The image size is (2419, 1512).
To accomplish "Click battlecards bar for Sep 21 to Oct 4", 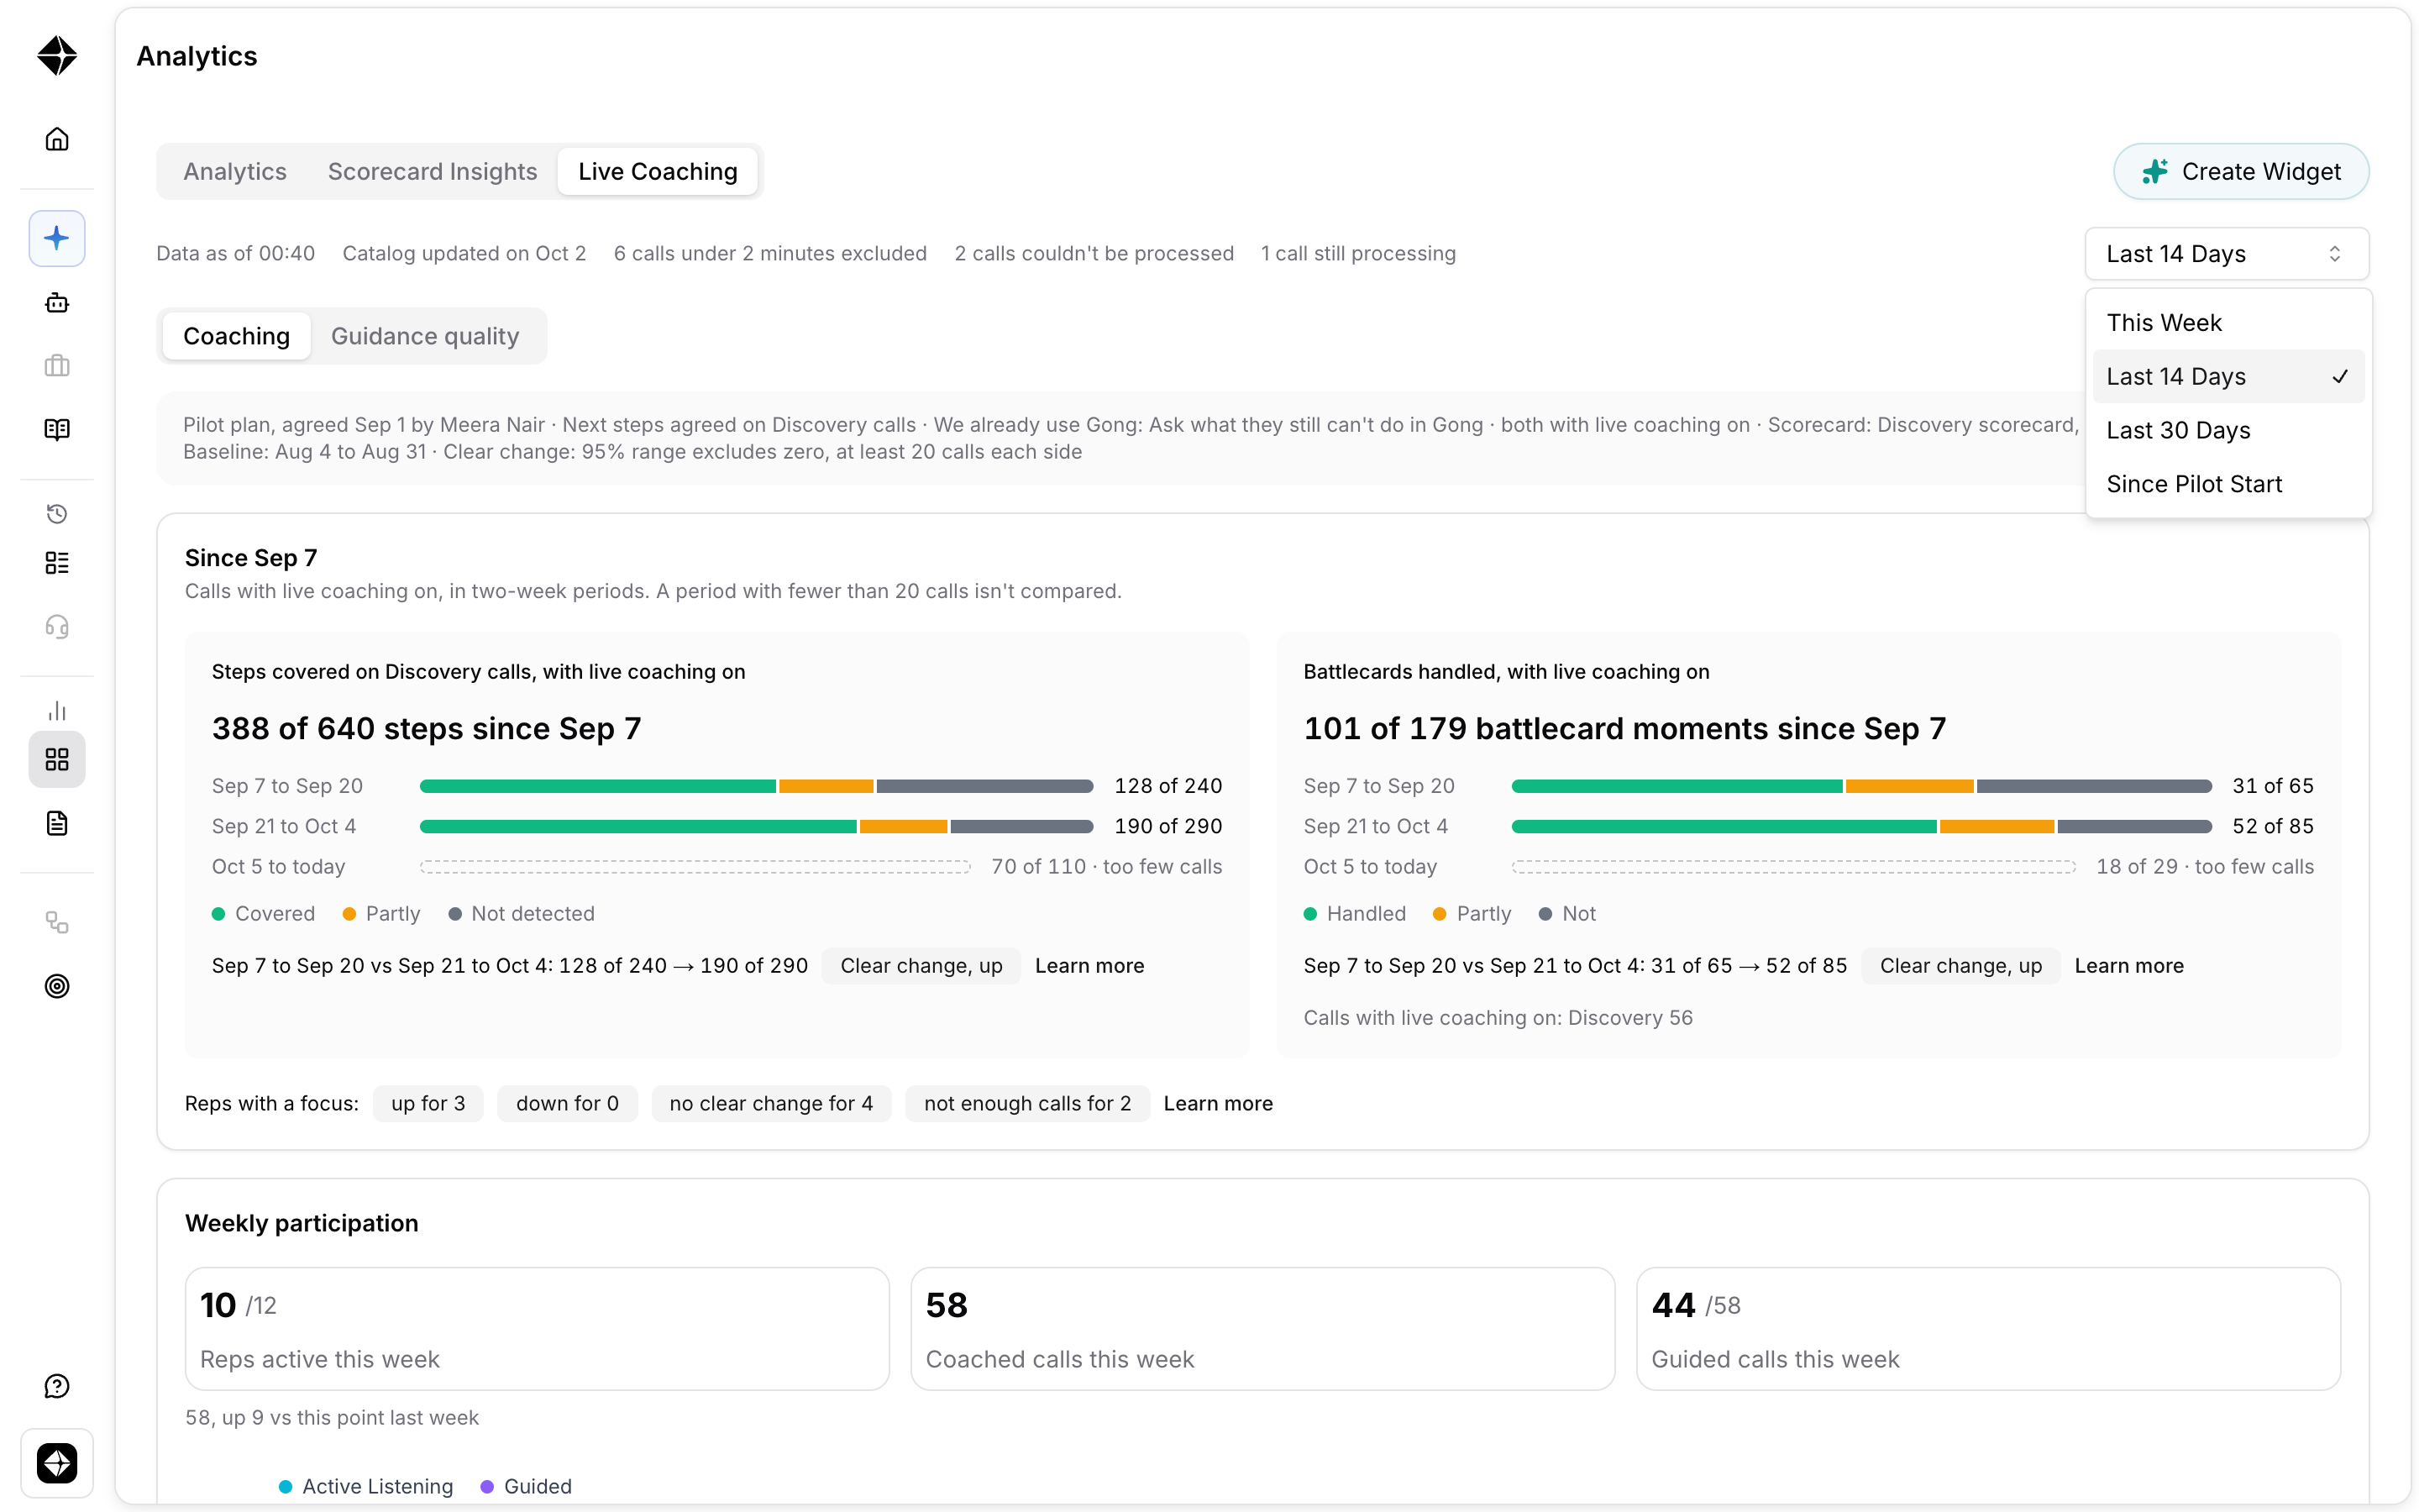I will coord(1861,826).
